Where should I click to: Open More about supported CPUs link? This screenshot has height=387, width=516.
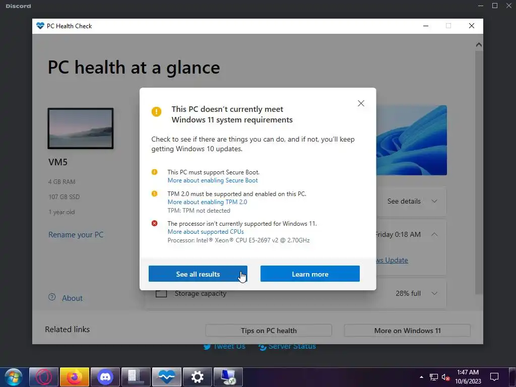coord(206,232)
